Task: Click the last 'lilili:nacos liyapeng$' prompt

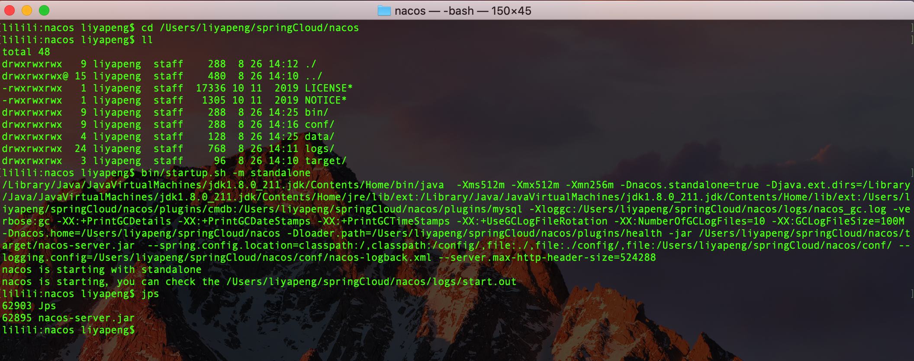Action: 68,330
